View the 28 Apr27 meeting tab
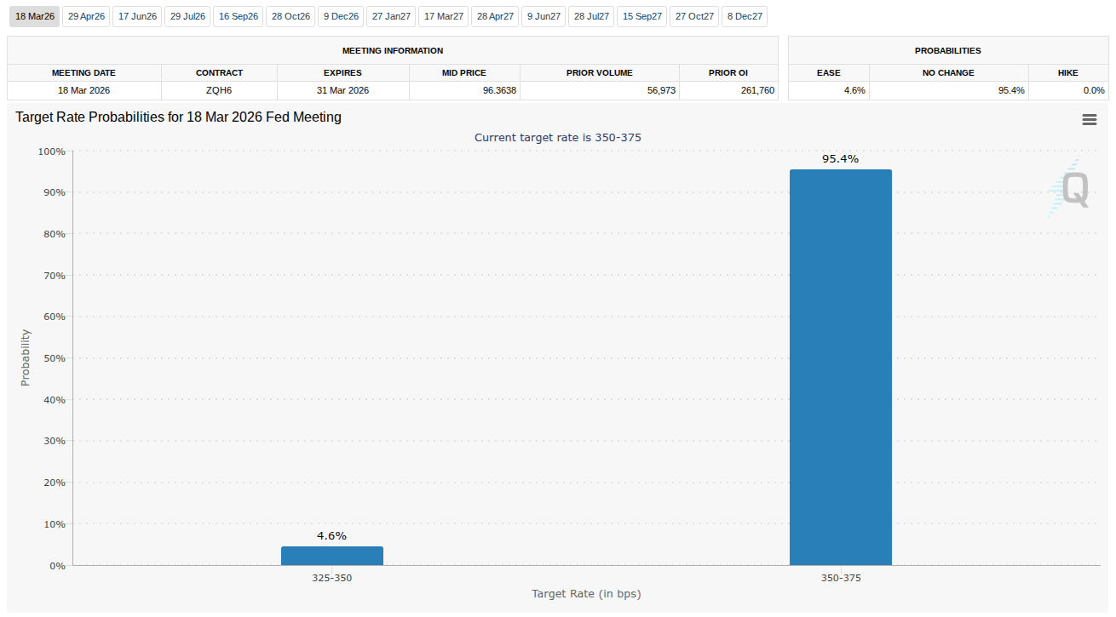This screenshot has height=617, width=1116. pyautogui.click(x=495, y=16)
